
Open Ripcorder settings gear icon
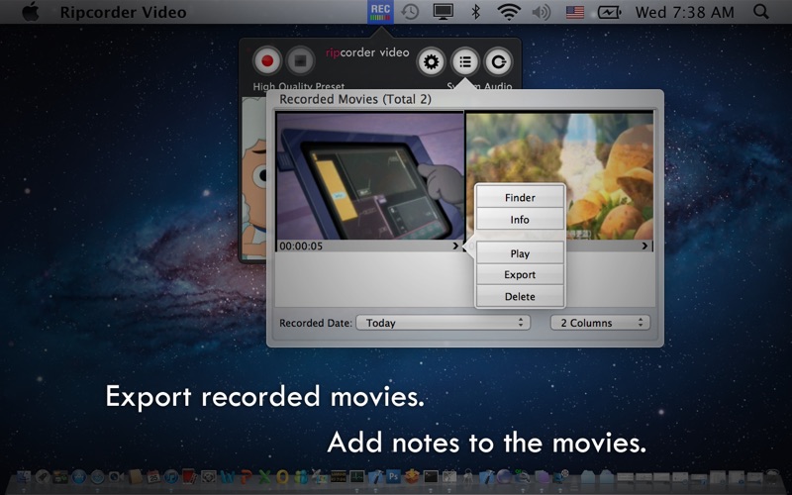coord(431,61)
